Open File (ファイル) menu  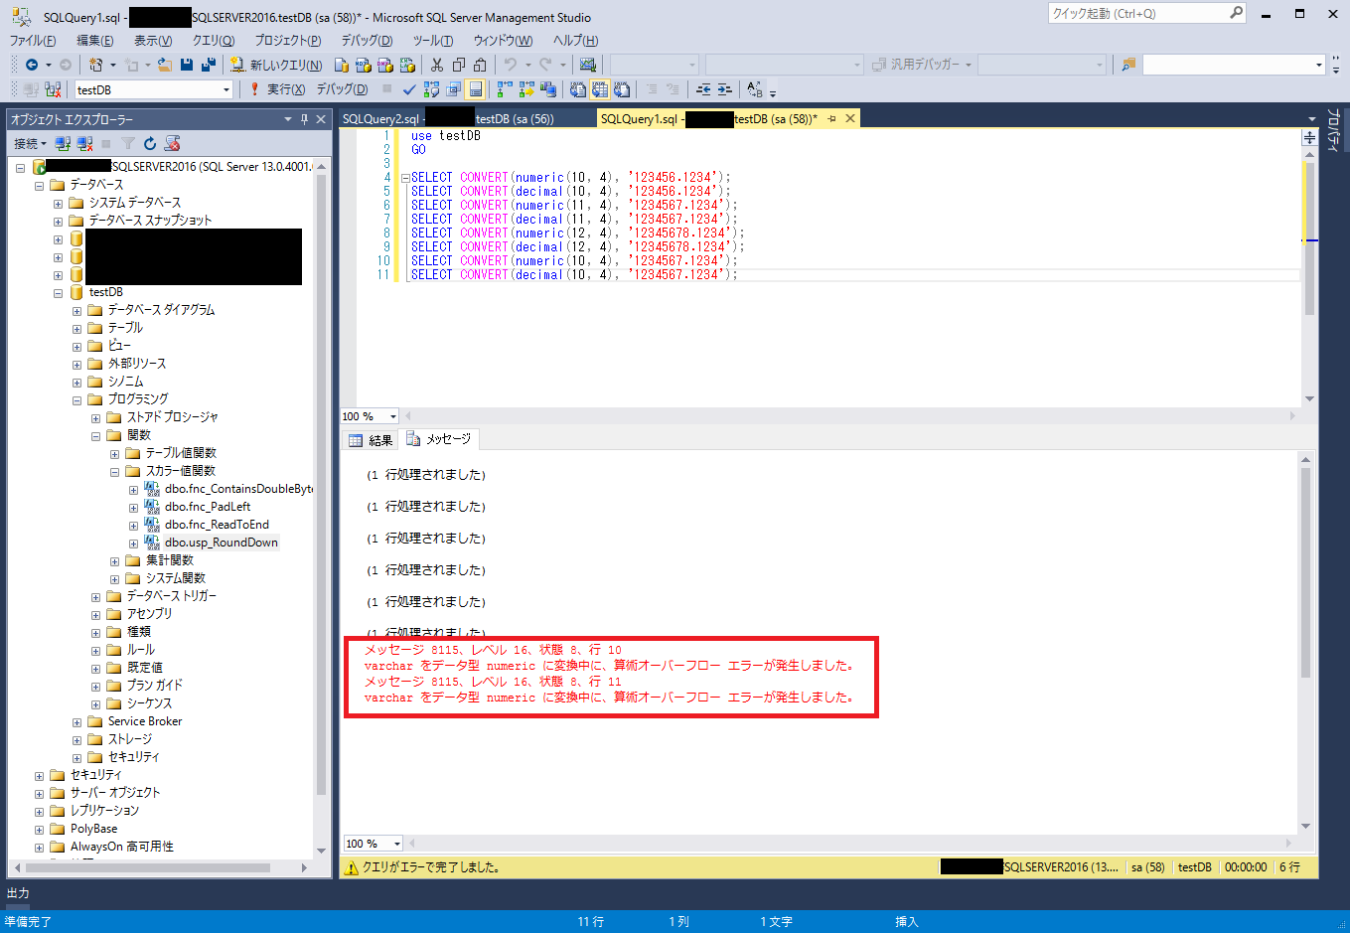point(33,41)
